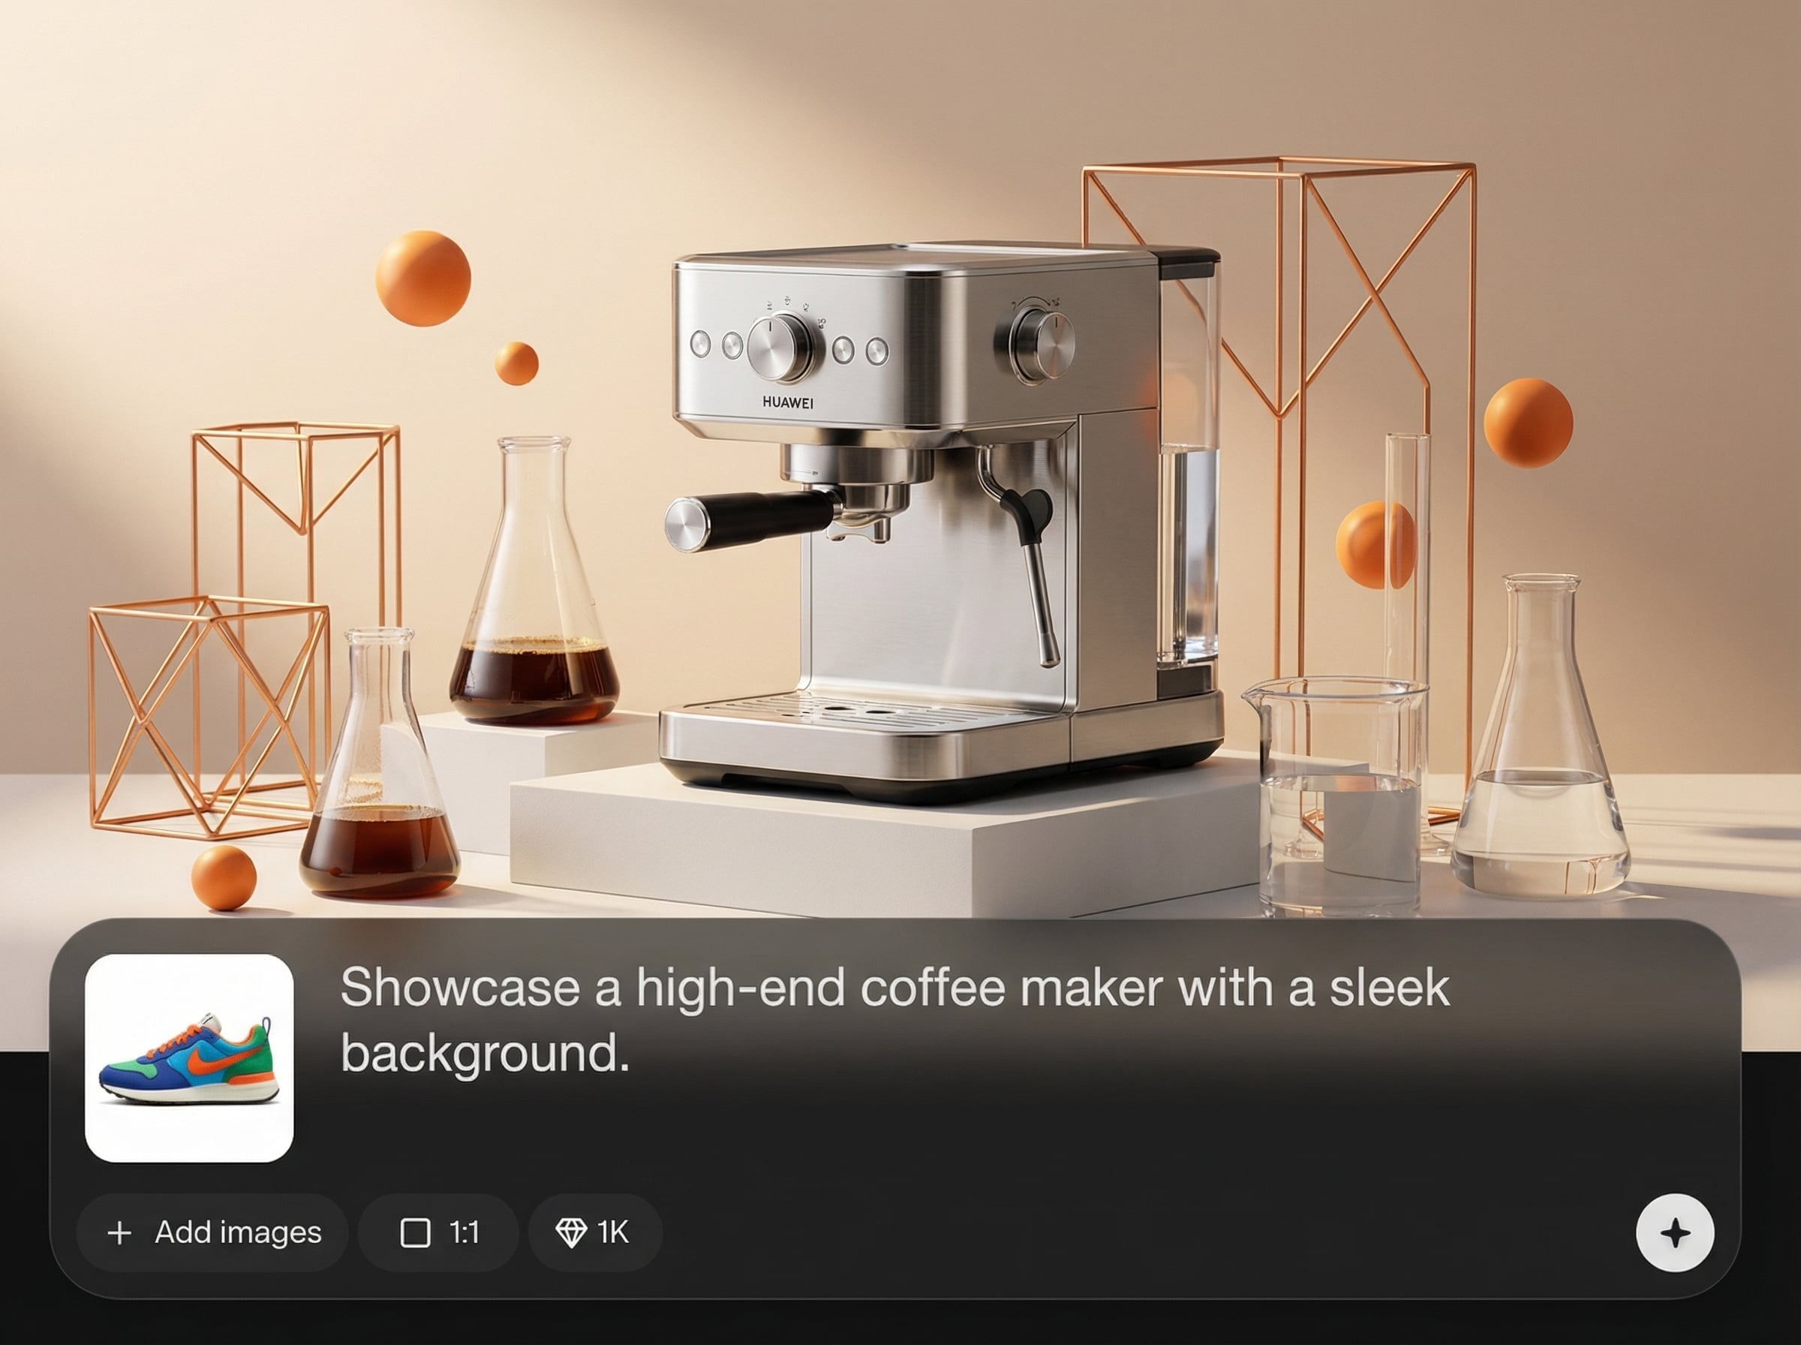This screenshot has width=1801, height=1345.
Task: Click the HUAWEI logo on the machine
Action: point(787,402)
